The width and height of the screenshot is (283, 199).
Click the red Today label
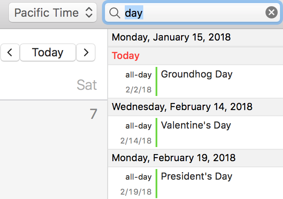126,56
